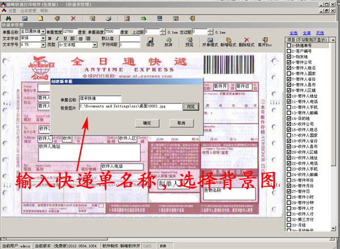This screenshot has width=340, height=249.
Task: Click the 字符间距 spacing field
Action: [x=130, y=45]
